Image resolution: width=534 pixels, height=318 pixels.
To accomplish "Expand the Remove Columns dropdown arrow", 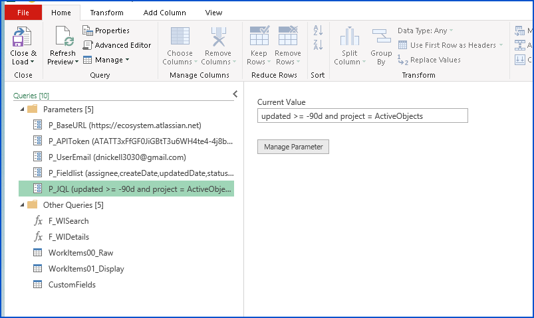I will pos(234,62).
